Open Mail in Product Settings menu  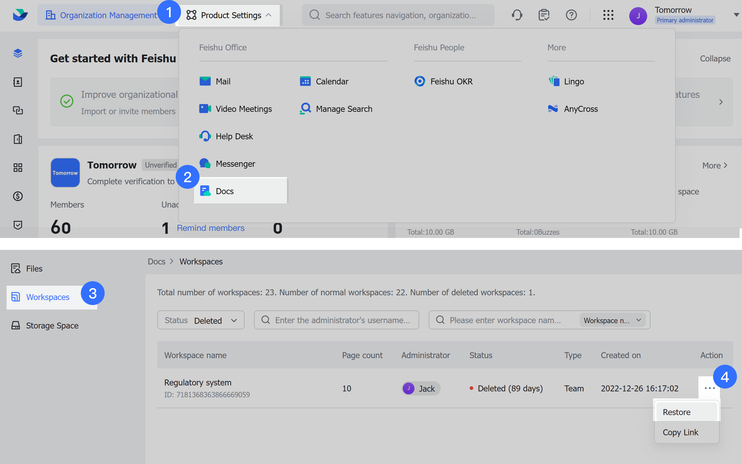click(x=215, y=81)
